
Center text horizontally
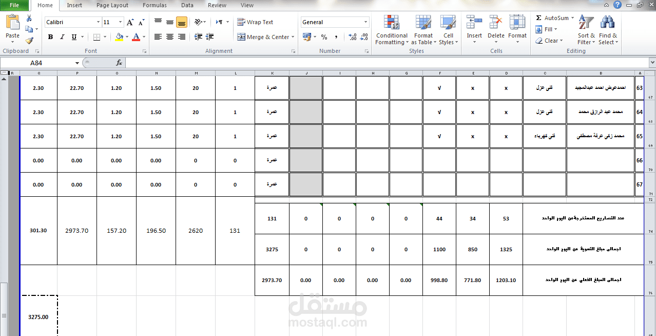point(170,37)
